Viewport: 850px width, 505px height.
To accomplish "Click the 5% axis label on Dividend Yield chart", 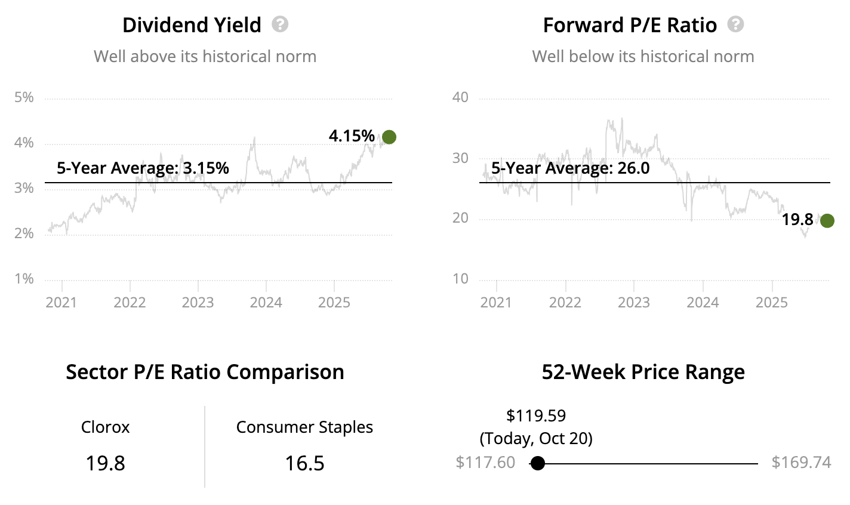I will tap(24, 97).
